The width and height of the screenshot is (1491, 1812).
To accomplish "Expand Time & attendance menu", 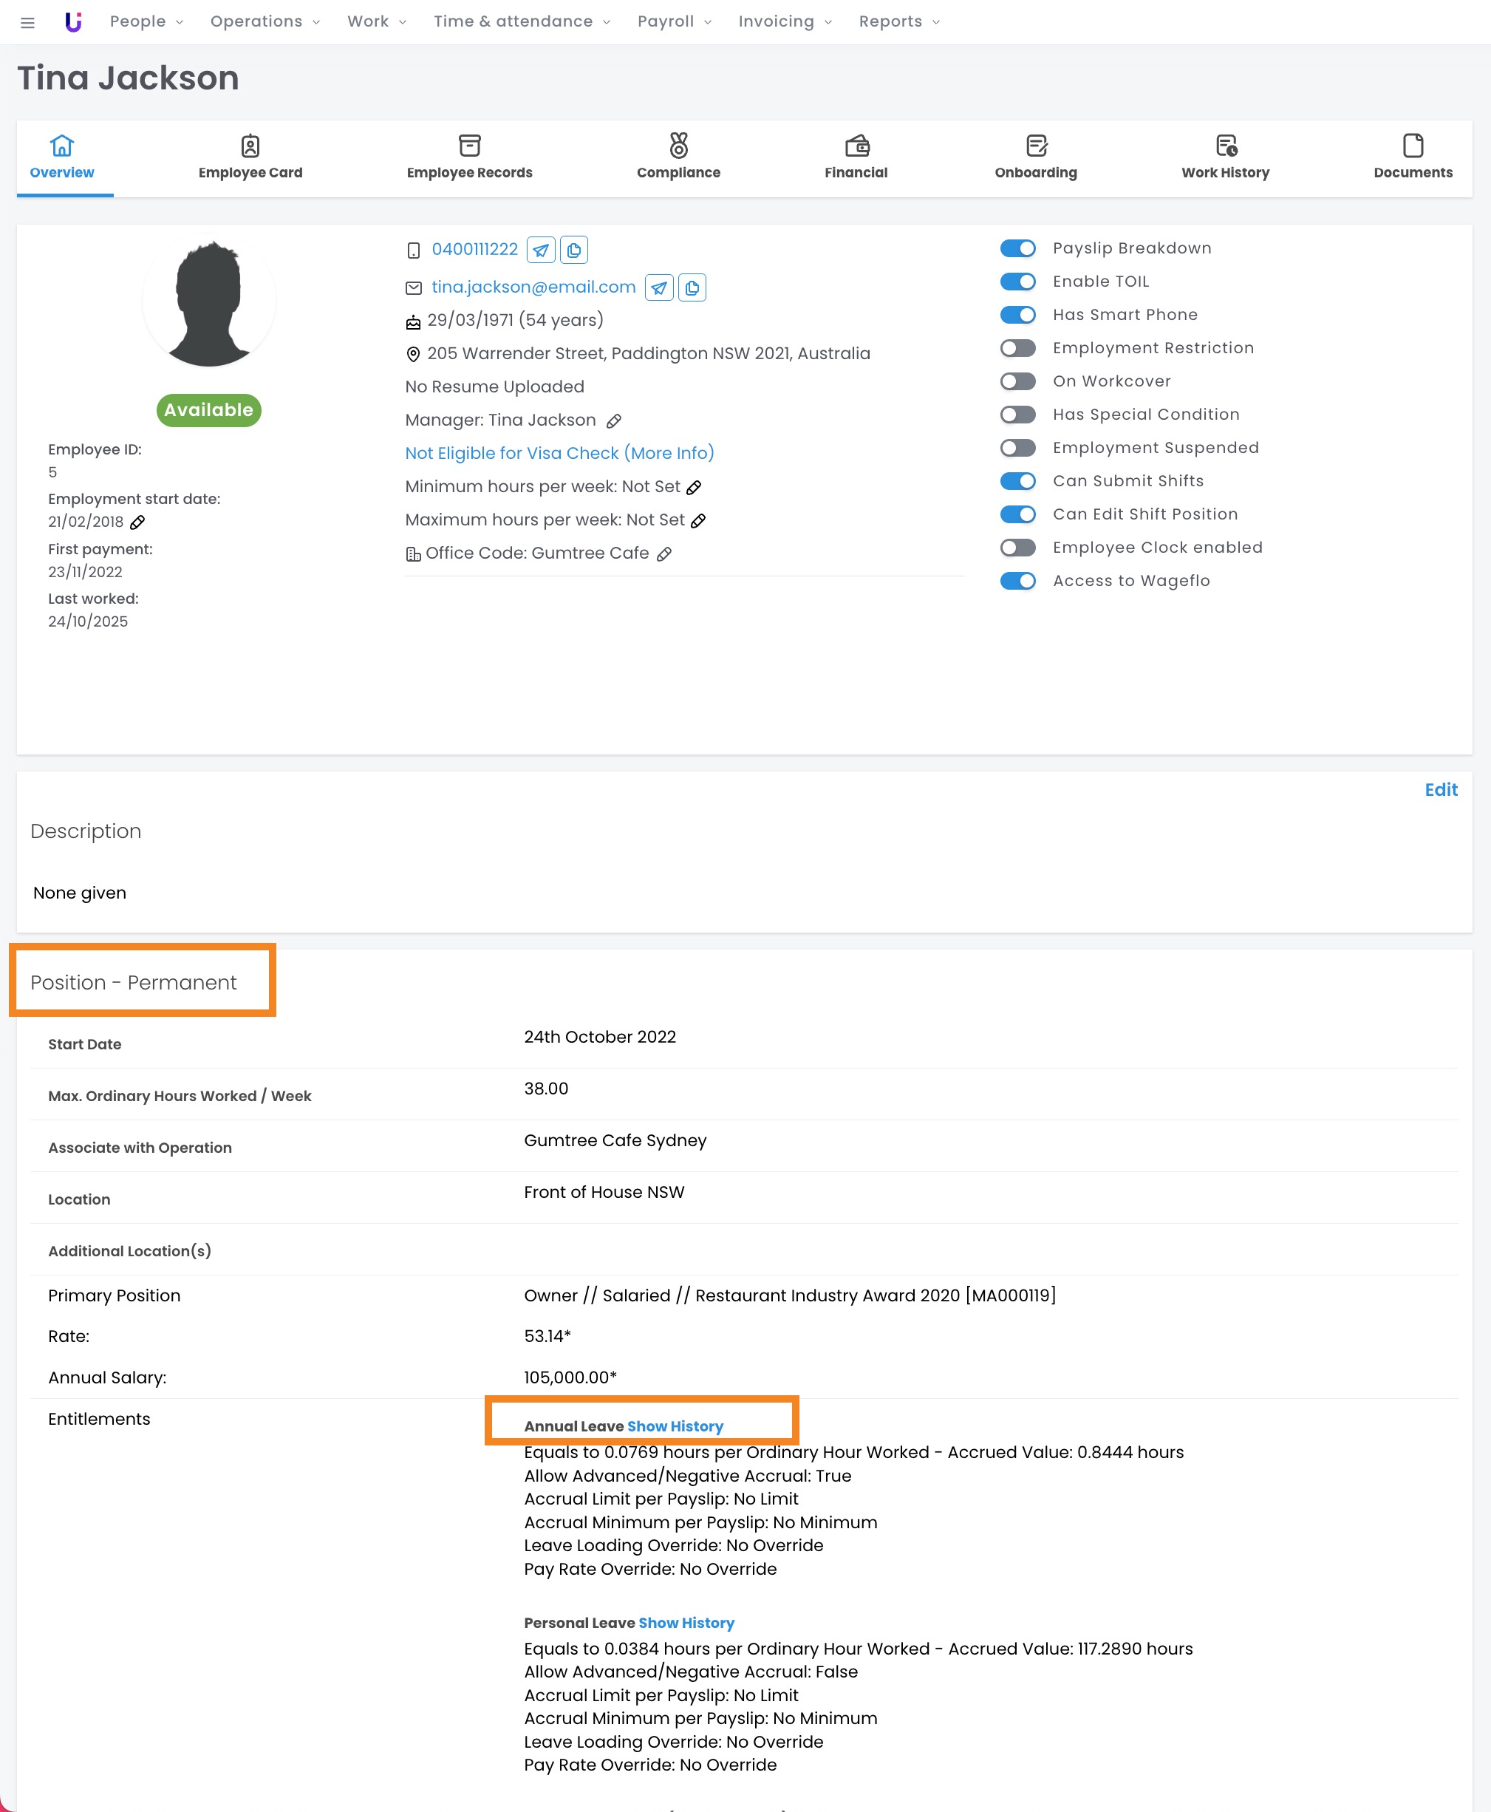I will 522,21.
